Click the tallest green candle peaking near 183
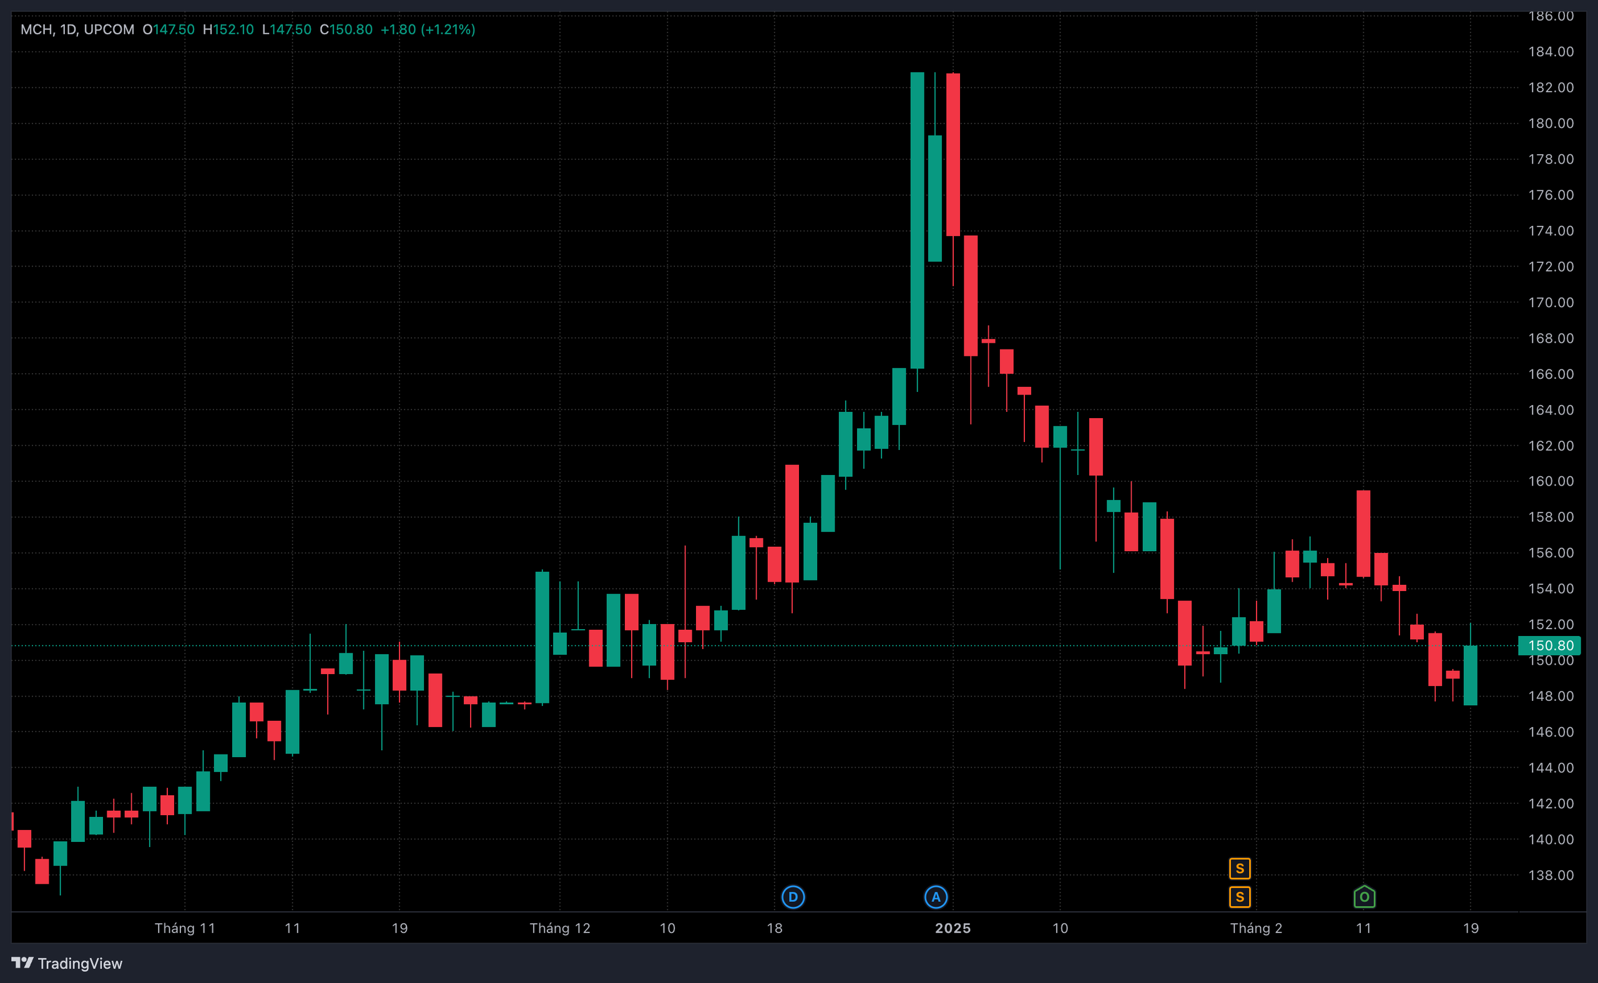 pyautogui.click(x=918, y=220)
